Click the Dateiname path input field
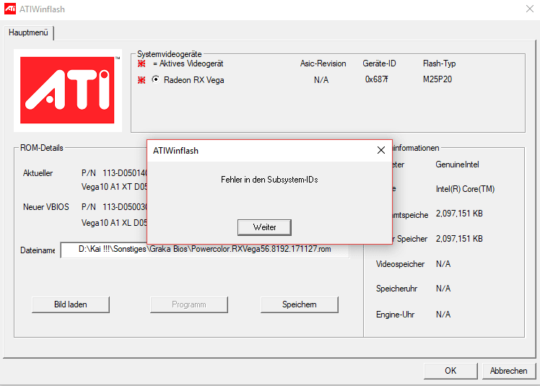Image resolution: width=540 pixels, height=386 pixels. point(204,250)
